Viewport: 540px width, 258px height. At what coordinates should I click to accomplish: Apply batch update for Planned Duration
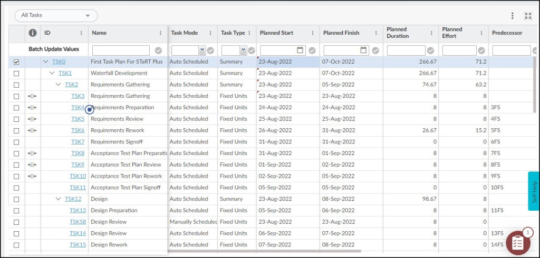tap(430, 50)
